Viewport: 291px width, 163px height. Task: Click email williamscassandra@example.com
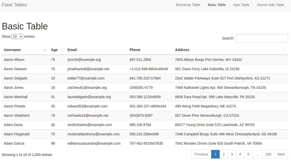click(94, 143)
